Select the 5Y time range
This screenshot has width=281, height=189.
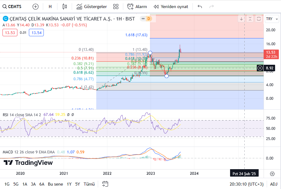78,184
